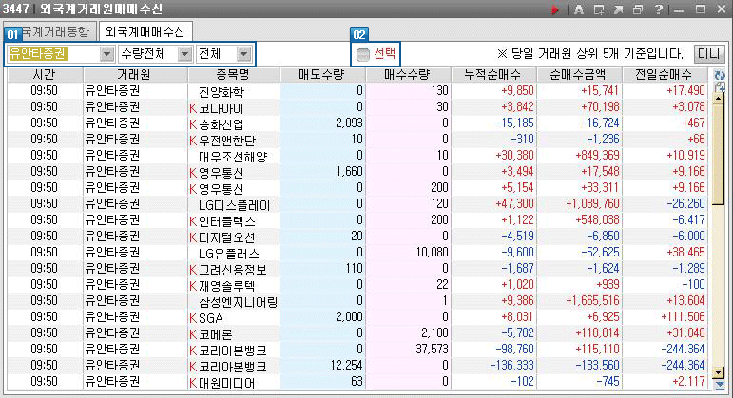Screen dimensions: 733x398
Task: Click the scrollbar down arrow button
Action: [x=718, y=372]
